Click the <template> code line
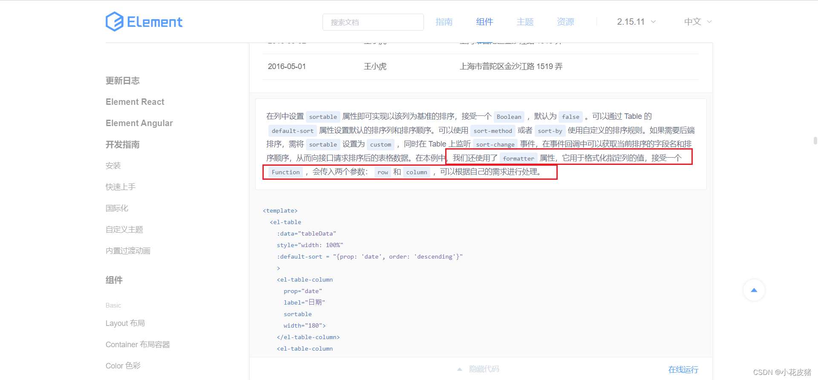 [x=280, y=210]
